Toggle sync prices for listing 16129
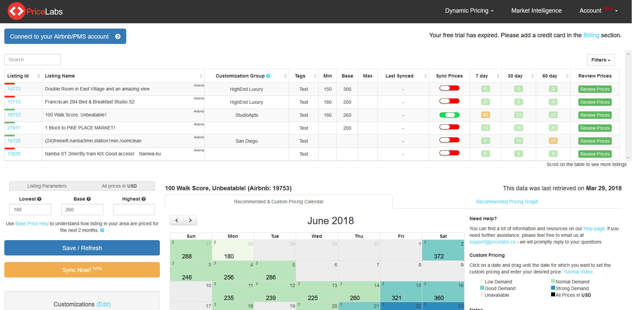This screenshot has height=310, width=632. coord(449,140)
